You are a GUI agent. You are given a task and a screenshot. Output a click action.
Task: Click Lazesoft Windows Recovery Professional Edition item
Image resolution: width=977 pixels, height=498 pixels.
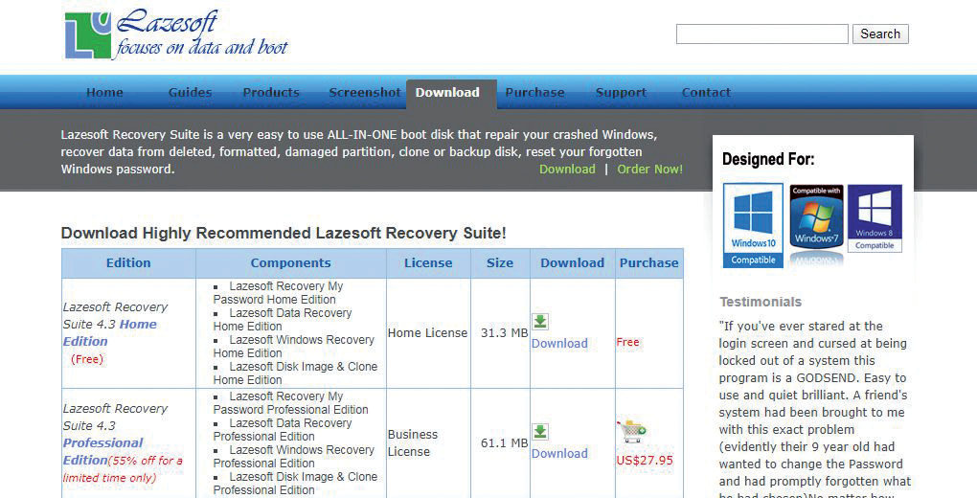pos(294,456)
